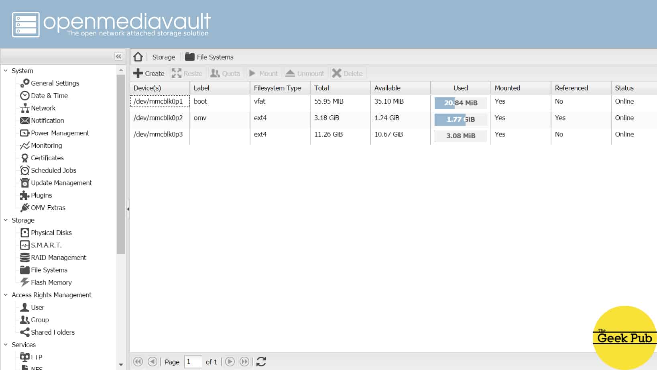Refresh the file systems list
The width and height of the screenshot is (657, 370).
click(261, 361)
